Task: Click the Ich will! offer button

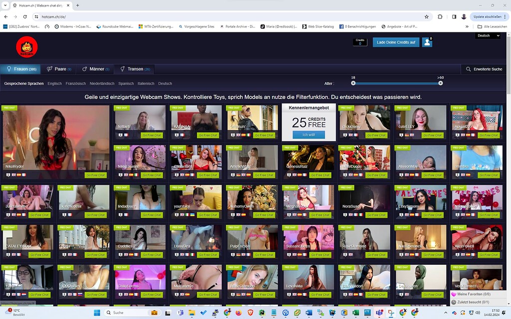Action: click(x=308, y=135)
